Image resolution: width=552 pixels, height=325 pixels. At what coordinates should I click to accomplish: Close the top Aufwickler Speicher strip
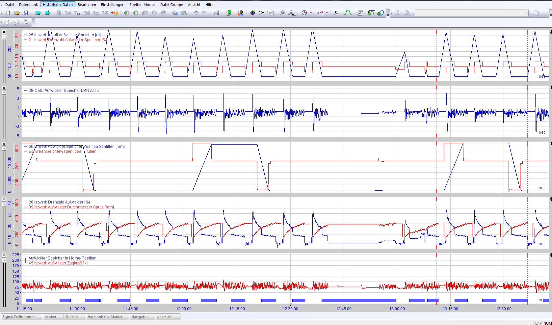pyautogui.click(x=4, y=32)
